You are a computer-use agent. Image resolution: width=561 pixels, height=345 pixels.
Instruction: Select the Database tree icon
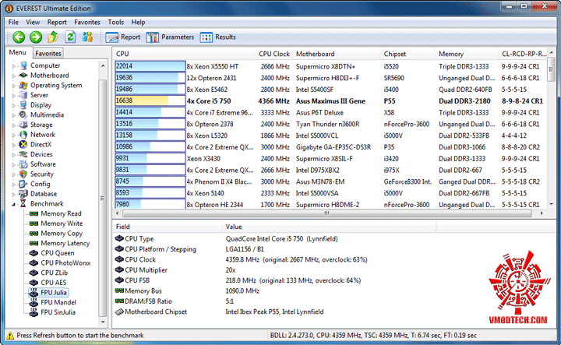coord(23,194)
